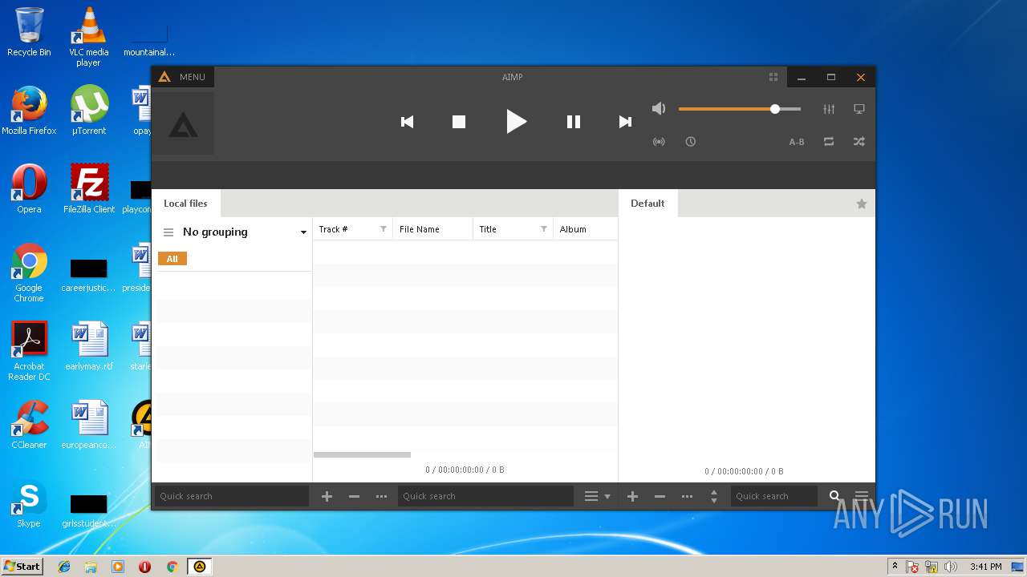Pause the playback

click(x=574, y=122)
